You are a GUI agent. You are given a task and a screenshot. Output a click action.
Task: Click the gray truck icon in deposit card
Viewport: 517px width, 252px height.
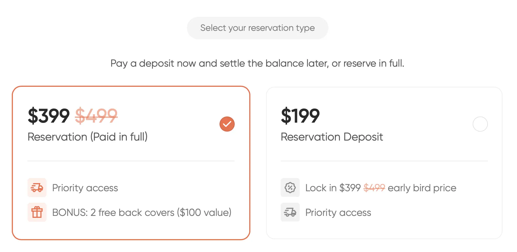pyautogui.click(x=290, y=212)
